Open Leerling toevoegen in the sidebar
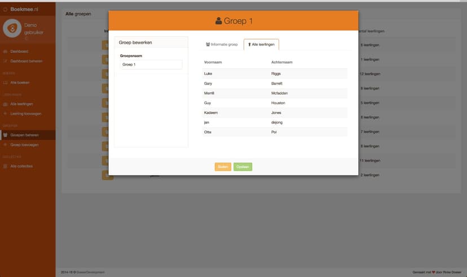The image size is (467, 277). pos(26,113)
